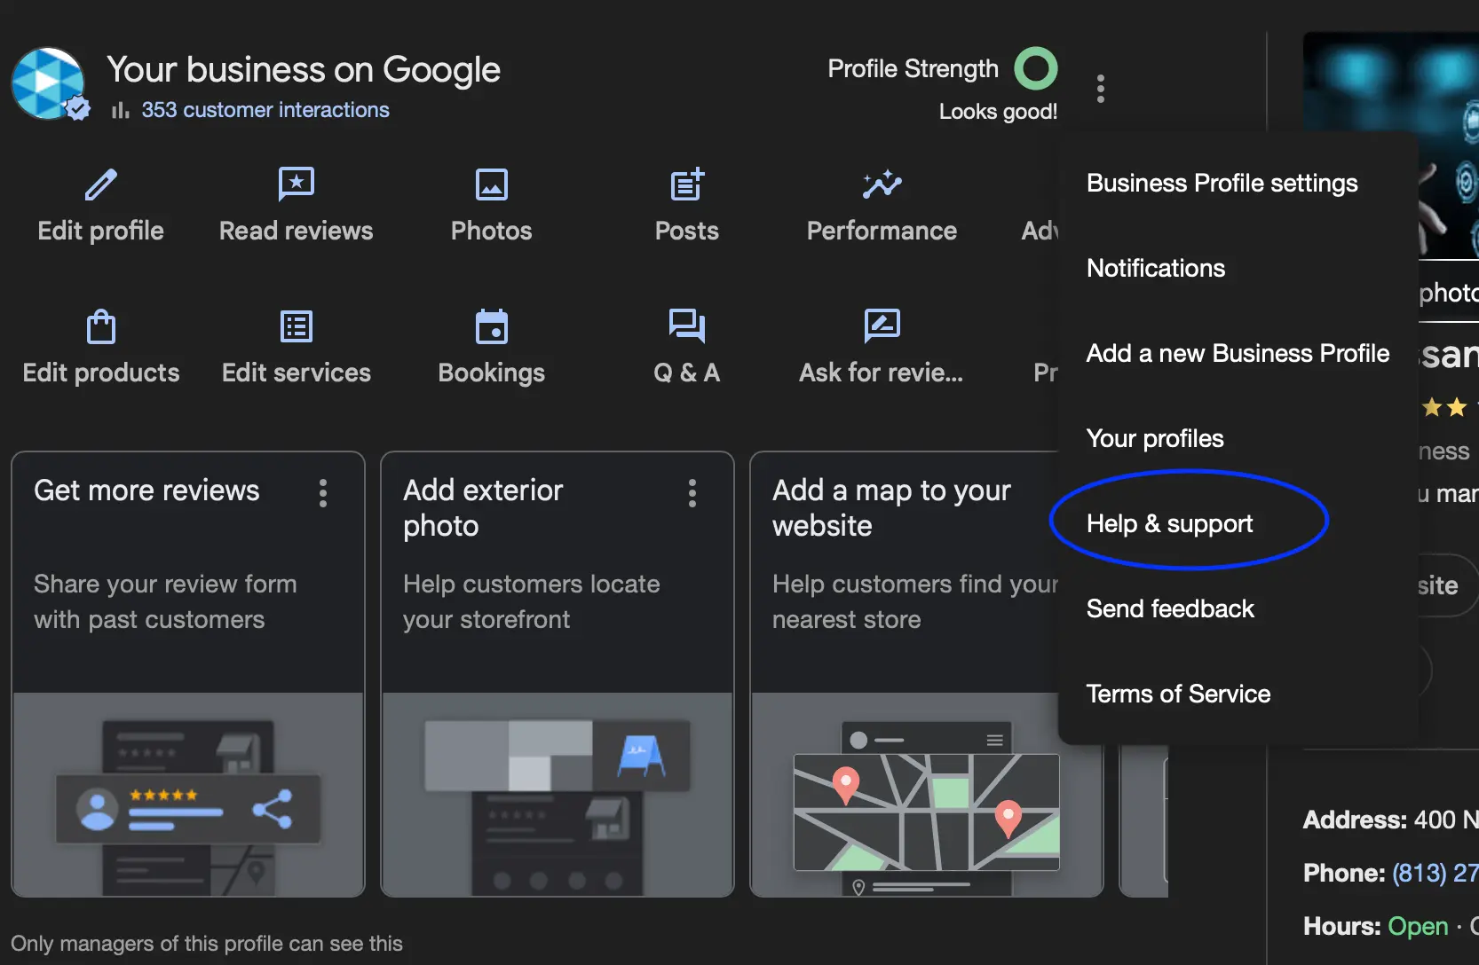The height and width of the screenshot is (965, 1479).
Task: Open Bookings using the calendar icon
Action: point(491,326)
